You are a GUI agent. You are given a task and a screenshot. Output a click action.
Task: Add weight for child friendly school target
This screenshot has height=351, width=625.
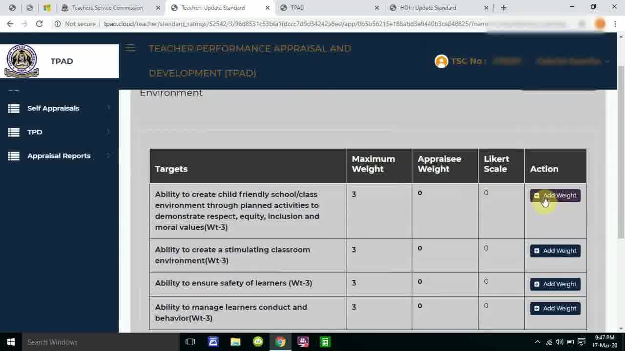pyautogui.click(x=555, y=195)
